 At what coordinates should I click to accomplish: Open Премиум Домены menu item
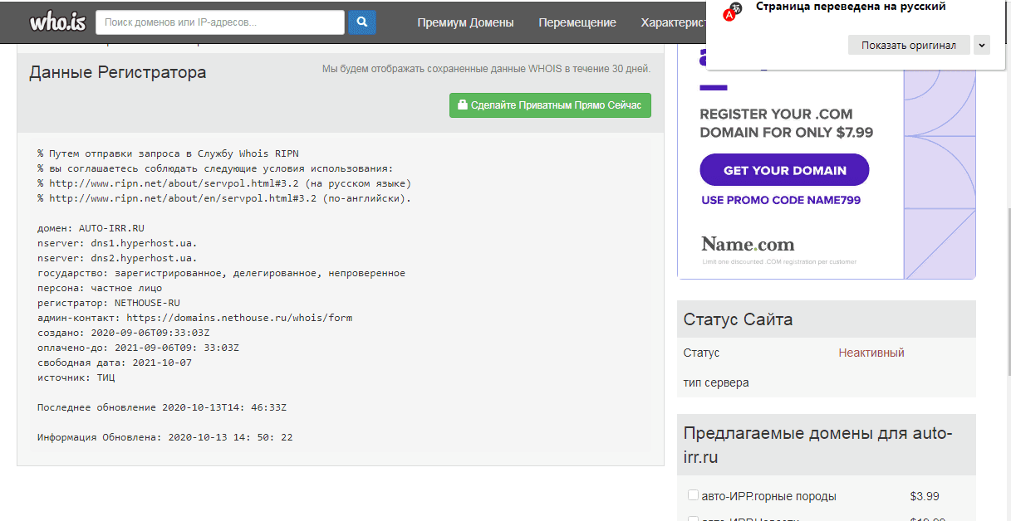click(x=465, y=22)
